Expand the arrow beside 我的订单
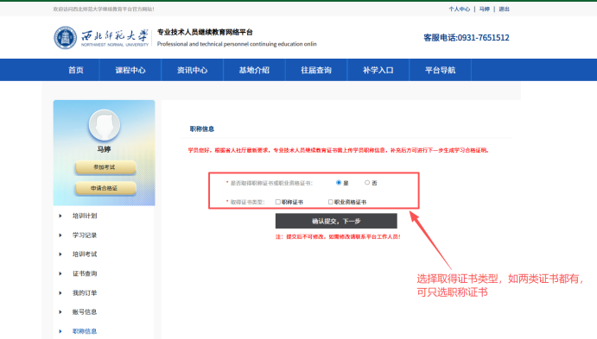The height and width of the screenshot is (339, 597). [60, 293]
